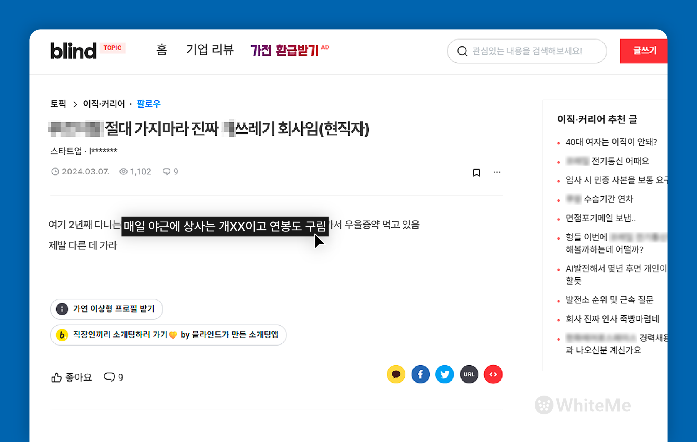Image resolution: width=697 pixels, height=442 pixels.
Task: Click the red embed code icon
Action: click(x=493, y=374)
